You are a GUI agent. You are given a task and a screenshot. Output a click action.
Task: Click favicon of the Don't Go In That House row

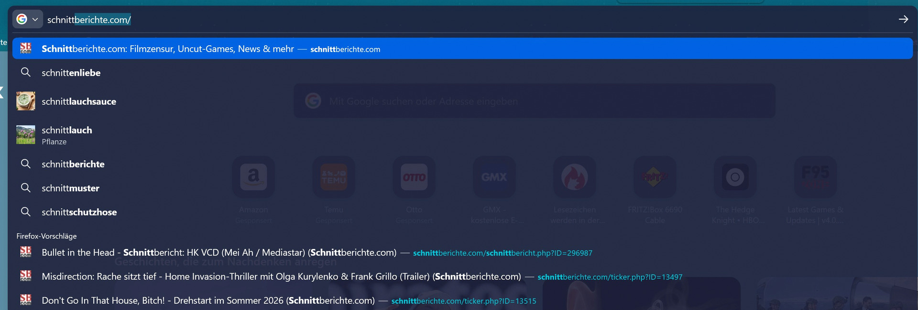[x=26, y=300]
